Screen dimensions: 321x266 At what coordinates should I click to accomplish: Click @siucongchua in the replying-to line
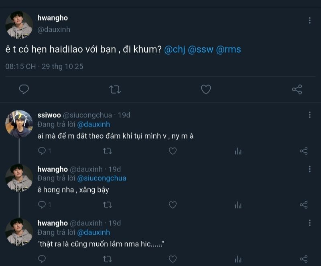102,178
